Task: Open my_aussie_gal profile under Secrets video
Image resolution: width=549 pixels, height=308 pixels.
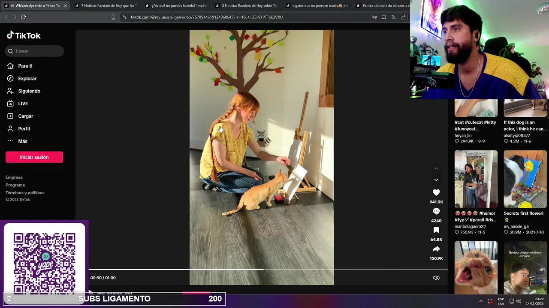Action: [516, 226]
